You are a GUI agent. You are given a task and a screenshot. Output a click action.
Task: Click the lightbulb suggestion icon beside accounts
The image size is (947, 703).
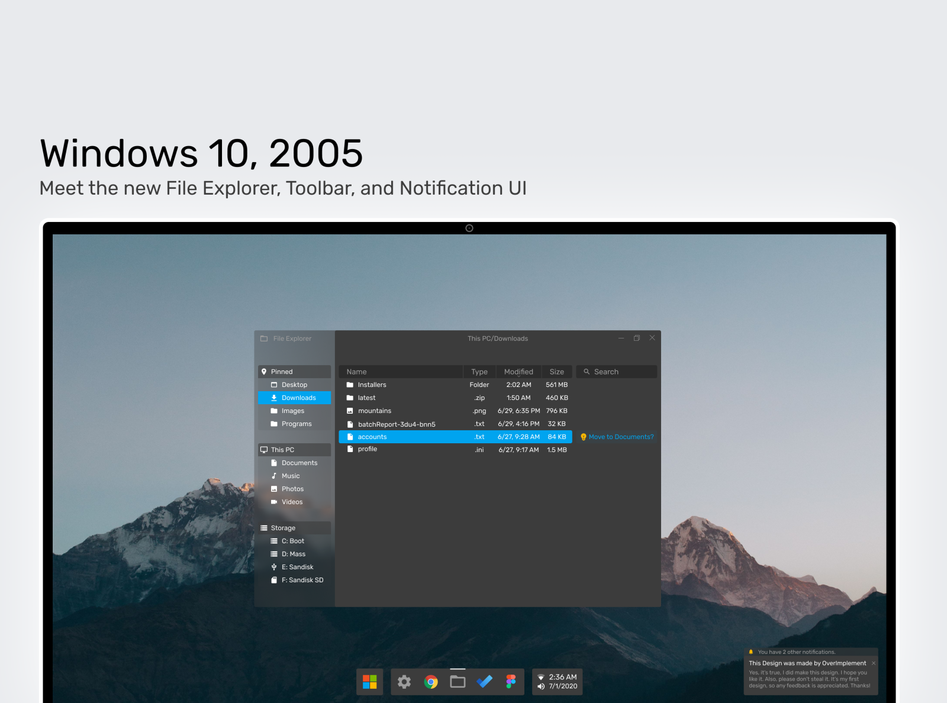(x=585, y=437)
